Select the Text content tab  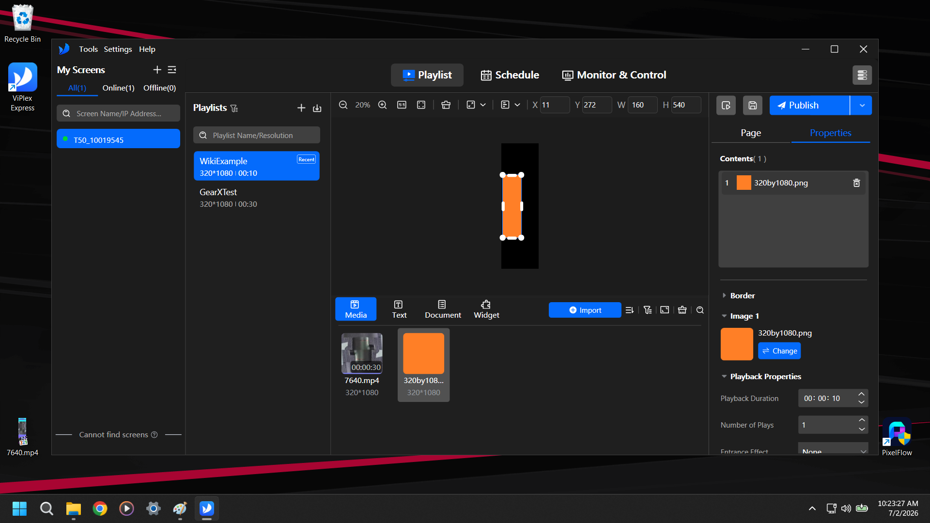tap(399, 309)
